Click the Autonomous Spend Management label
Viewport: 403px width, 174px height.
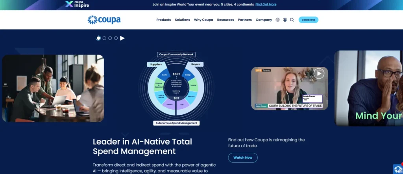pos(176,123)
